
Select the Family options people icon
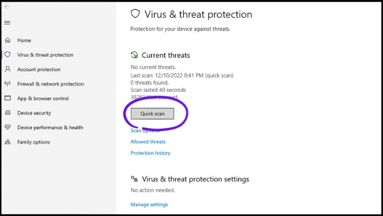coord(8,142)
